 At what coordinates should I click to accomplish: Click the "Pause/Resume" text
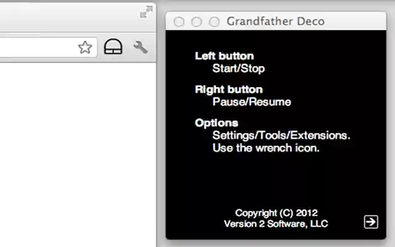252,102
